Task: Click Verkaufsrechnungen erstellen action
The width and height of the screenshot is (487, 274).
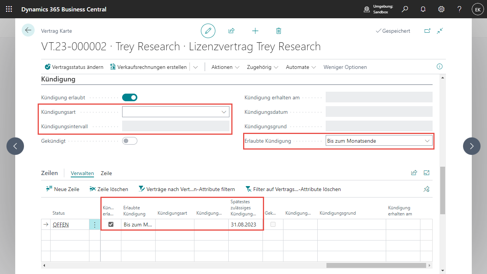Action: coord(148,67)
